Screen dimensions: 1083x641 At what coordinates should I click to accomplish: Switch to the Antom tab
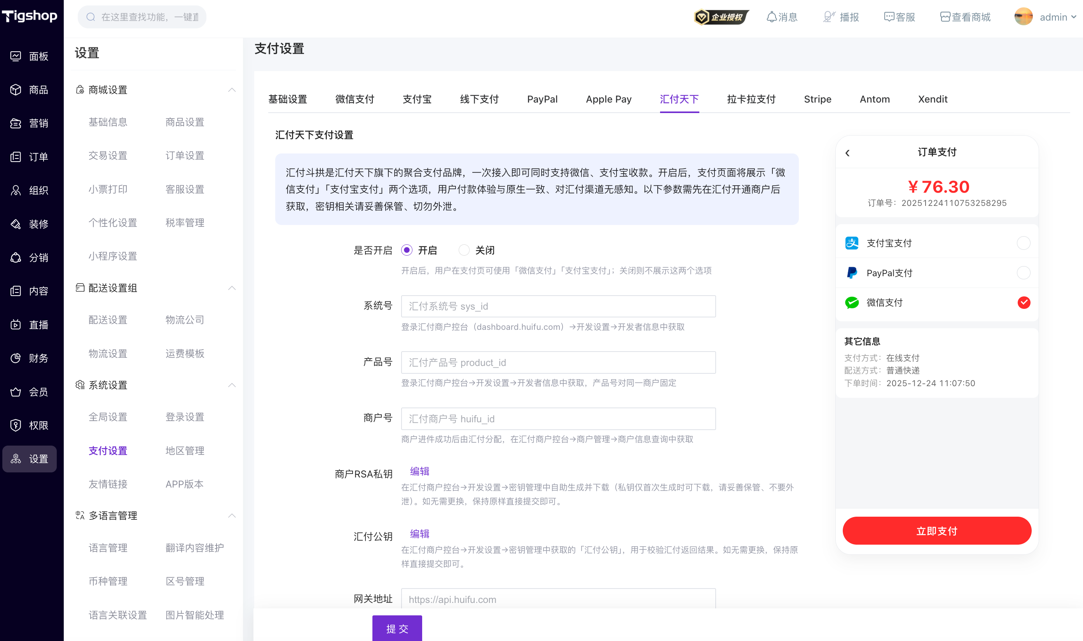pyautogui.click(x=874, y=99)
